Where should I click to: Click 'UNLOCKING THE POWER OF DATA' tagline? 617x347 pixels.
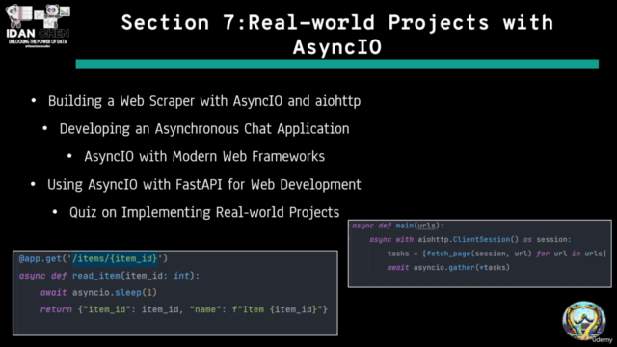pos(38,41)
